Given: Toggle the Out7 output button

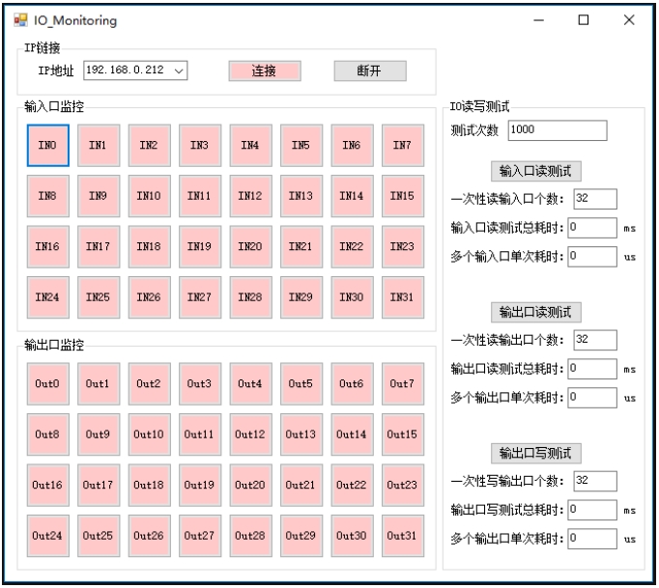Looking at the screenshot, I should (403, 384).
